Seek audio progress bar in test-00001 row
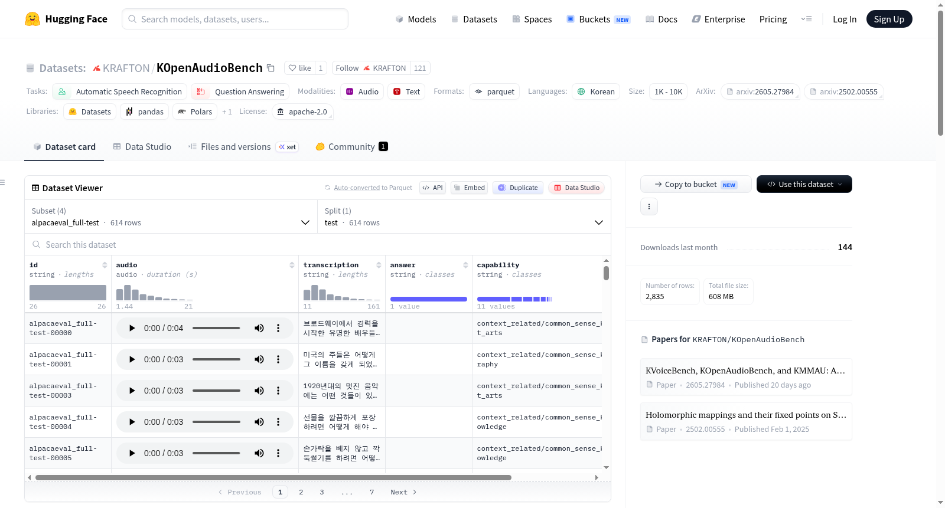This screenshot has width=945, height=508. point(216,359)
